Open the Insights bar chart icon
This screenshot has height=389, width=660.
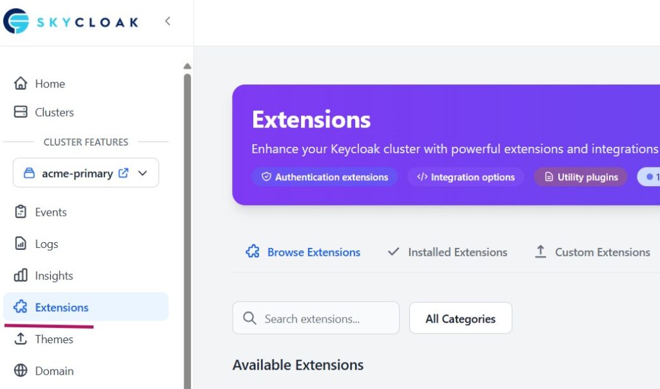pos(21,276)
